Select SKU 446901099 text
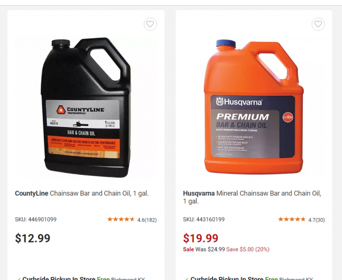Image resolution: width=342 pixels, height=280 pixels. click(x=35, y=219)
